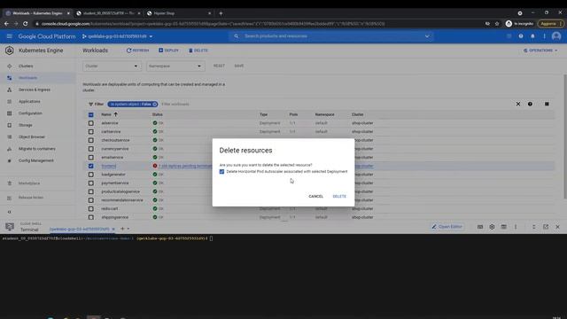Check the adservice row checkbox
This screenshot has height=319, width=567.
(90, 123)
